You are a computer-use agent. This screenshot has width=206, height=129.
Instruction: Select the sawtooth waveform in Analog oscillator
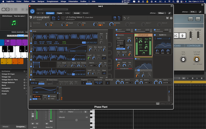[x=84, y=43]
